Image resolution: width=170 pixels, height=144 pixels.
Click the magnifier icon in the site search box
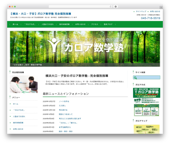tap(135, 78)
